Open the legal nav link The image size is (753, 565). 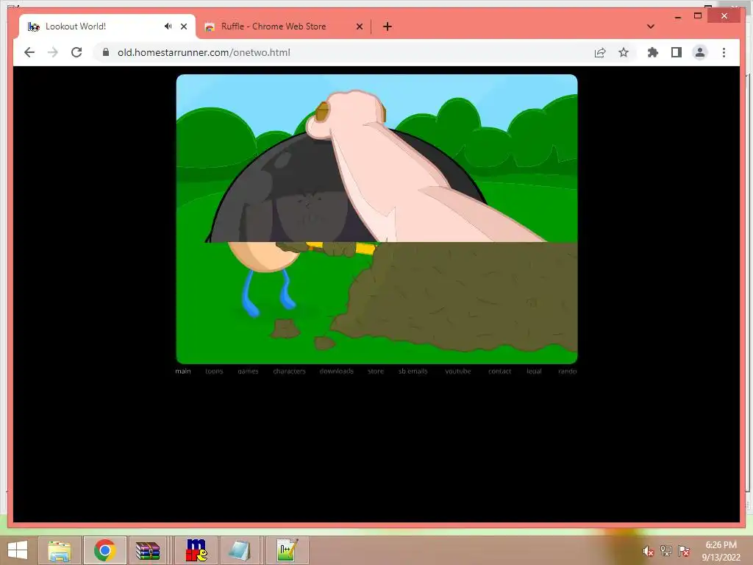[x=534, y=371]
